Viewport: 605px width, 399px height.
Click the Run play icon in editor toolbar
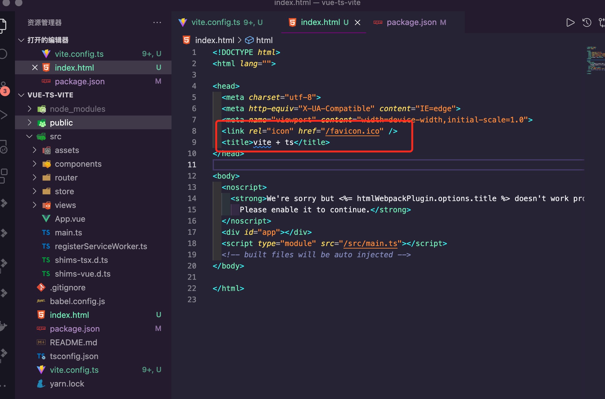(570, 22)
